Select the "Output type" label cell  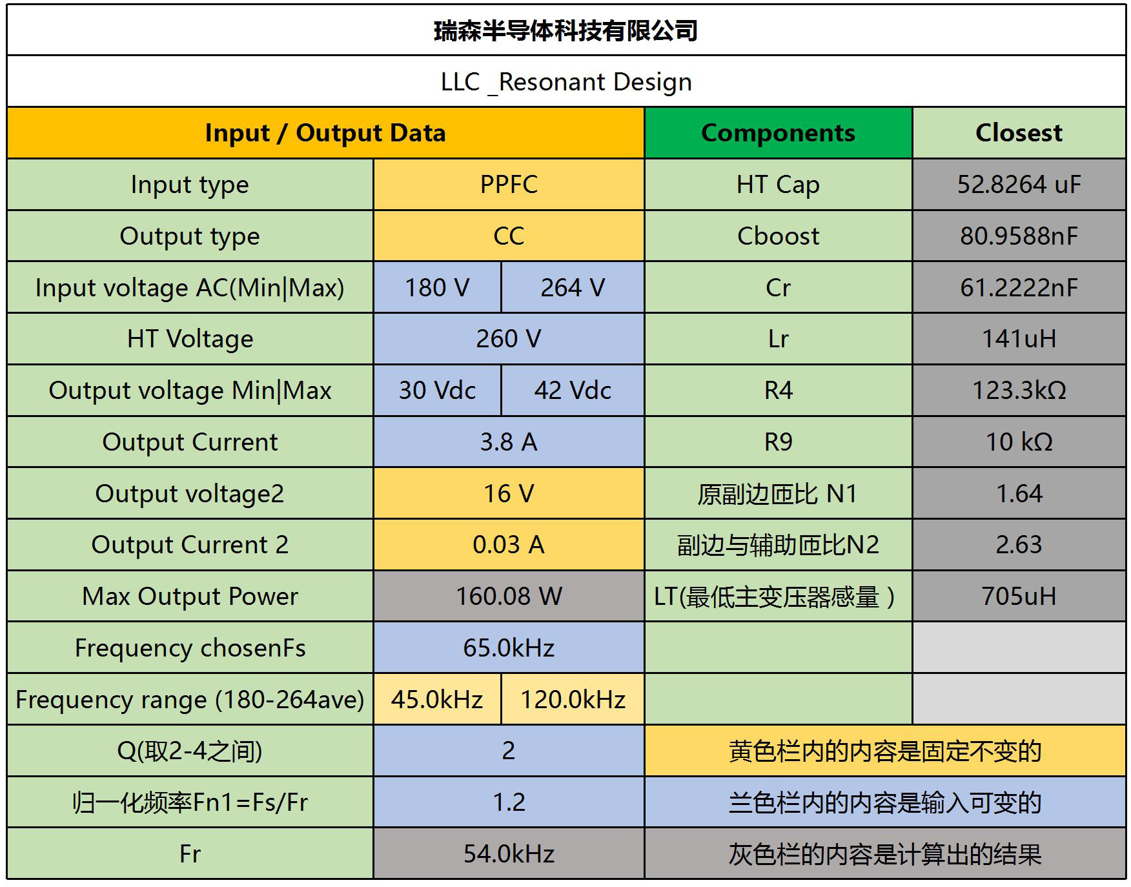(190, 236)
